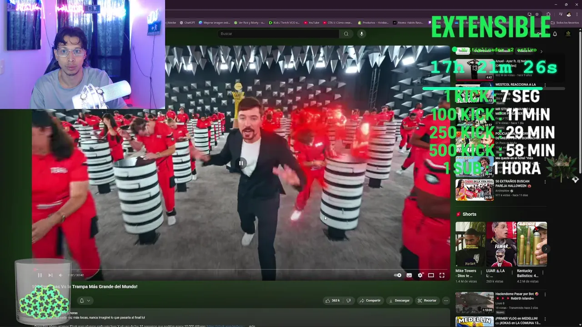Open the 'Atomic Habits Reso...' bookmark
The width and height of the screenshot is (582, 327).
coord(407,22)
